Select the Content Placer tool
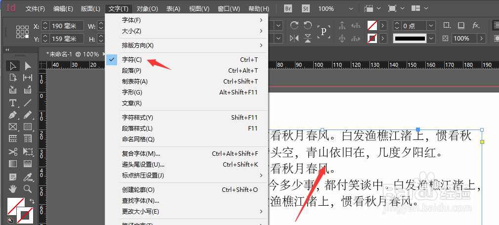The height and width of the screenshot is (225, 499). pos(28,90)
